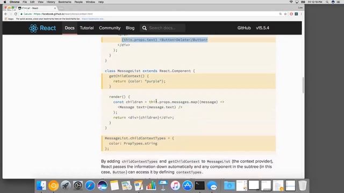Click the 'return <div>{children}</div>;' line
Image resolution: width=344 pixels, height=193 pixels.
[x=144, y=117]
